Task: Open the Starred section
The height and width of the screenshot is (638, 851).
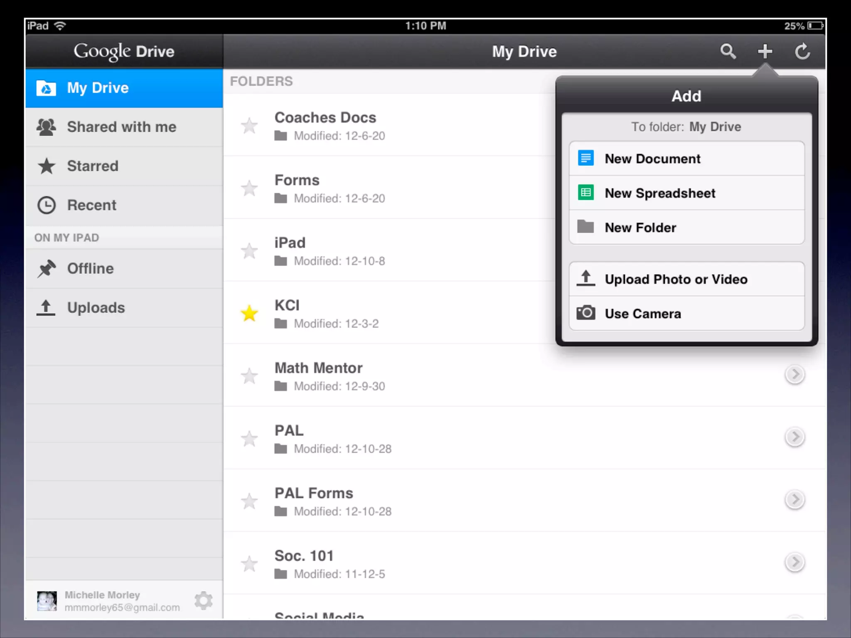Action: point(93,166)
